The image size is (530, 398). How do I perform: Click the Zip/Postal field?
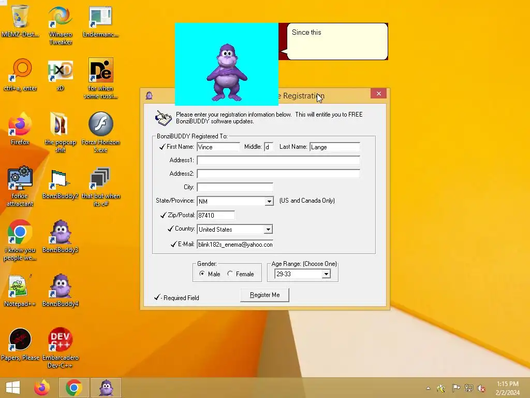(216, 215)
